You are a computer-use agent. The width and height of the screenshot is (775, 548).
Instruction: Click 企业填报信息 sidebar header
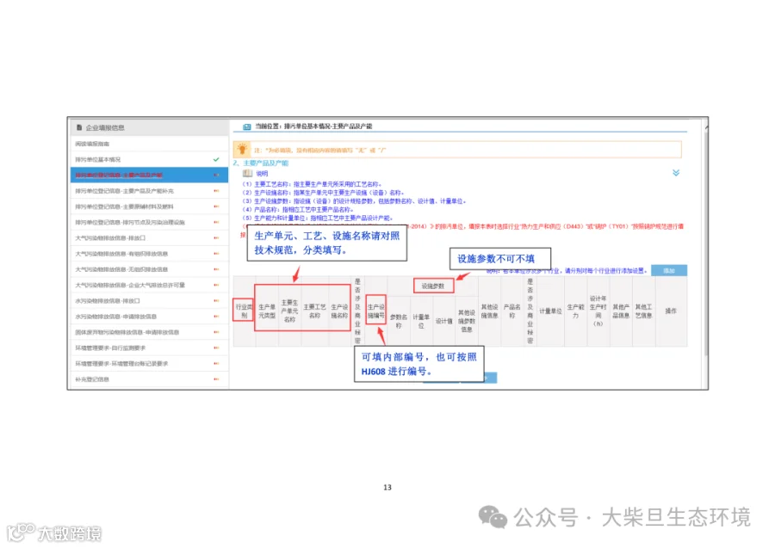150,128
